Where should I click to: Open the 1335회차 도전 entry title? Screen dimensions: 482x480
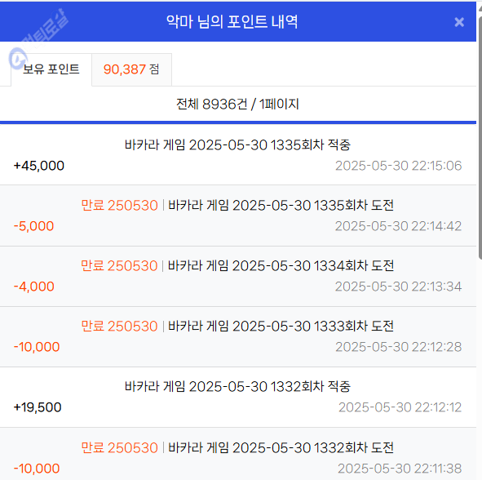281,205
